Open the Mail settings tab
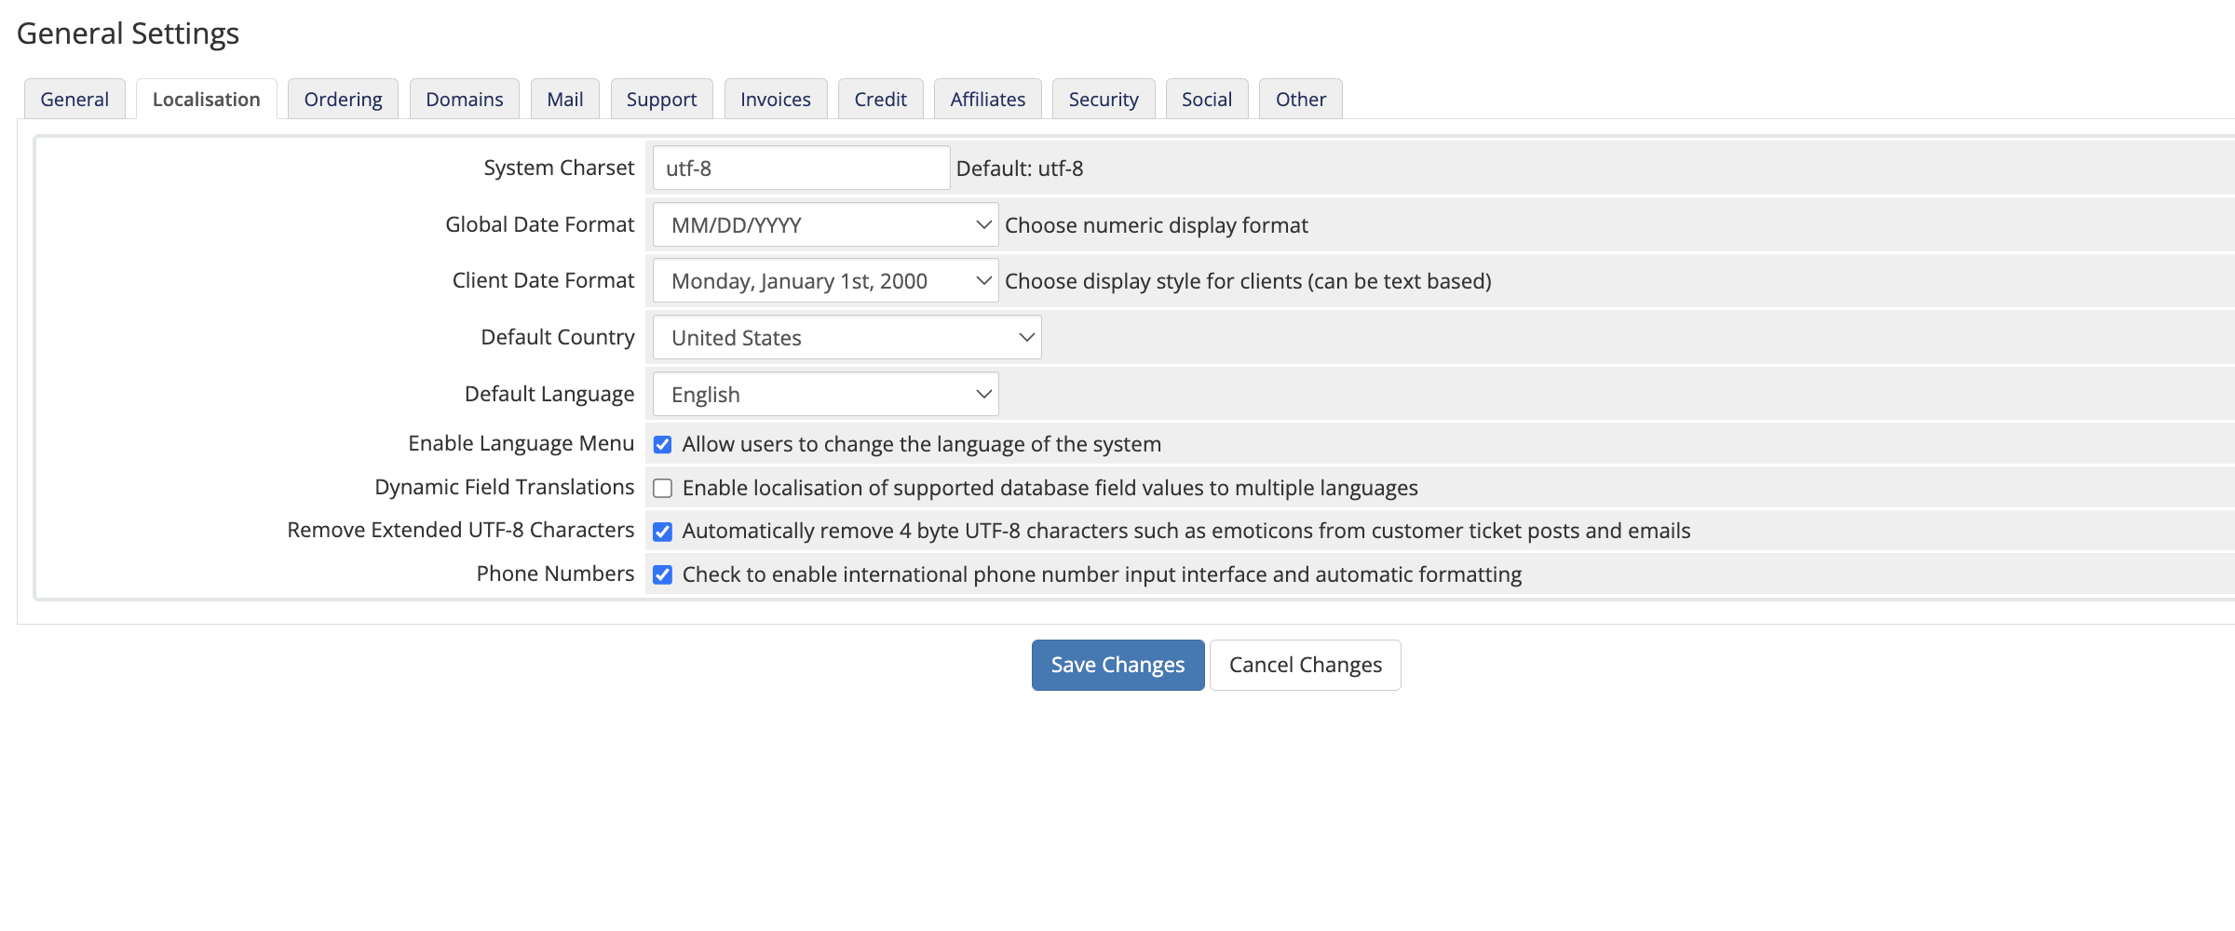The width and height of the screenshot is (2235, 931). pos(564,99)
